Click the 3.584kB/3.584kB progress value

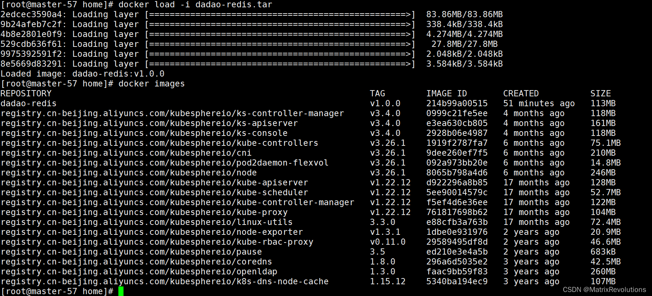[464, 64]
